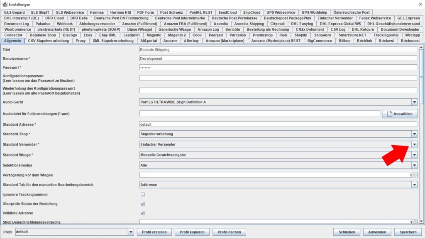Uncheck Überprüfe Status der Bestellung
The width and height of the screenshot is (425, 239).
coord(143,204)
